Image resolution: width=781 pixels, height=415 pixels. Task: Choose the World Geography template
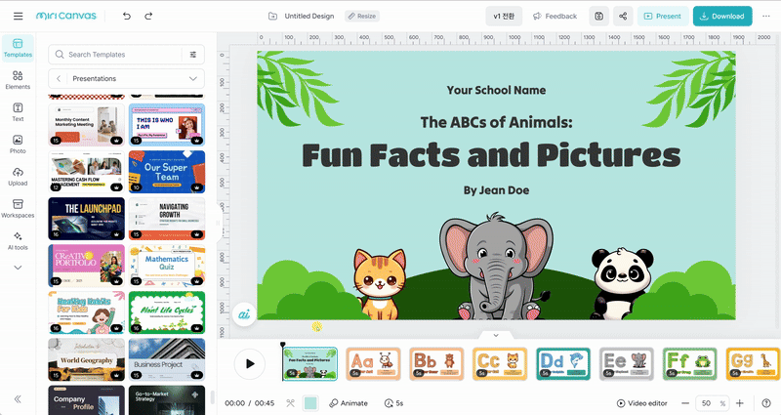(87, 359)
